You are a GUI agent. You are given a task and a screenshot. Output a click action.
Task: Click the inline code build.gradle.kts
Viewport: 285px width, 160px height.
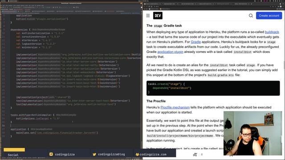(x=221, y=75)
